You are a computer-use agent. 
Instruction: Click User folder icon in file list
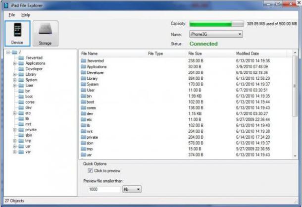83,90
